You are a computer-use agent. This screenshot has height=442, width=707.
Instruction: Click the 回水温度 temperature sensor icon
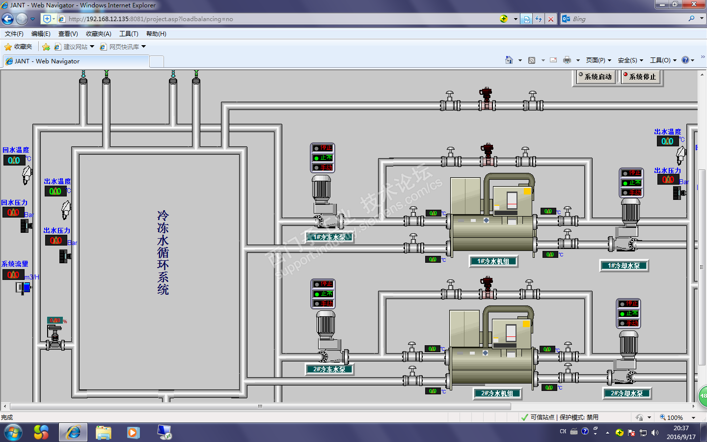[x=27, y=175]
